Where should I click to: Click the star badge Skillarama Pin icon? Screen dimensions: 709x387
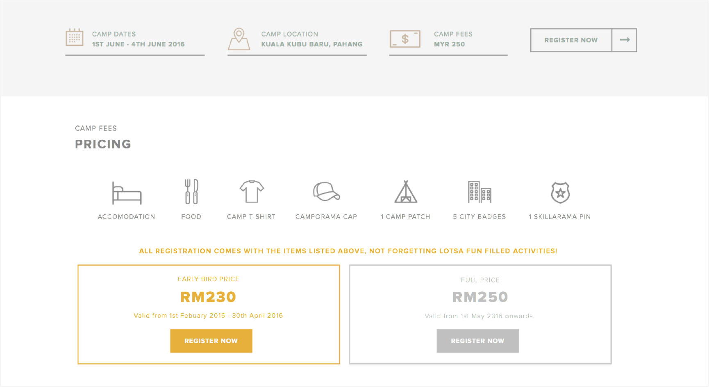click(560, 193)
